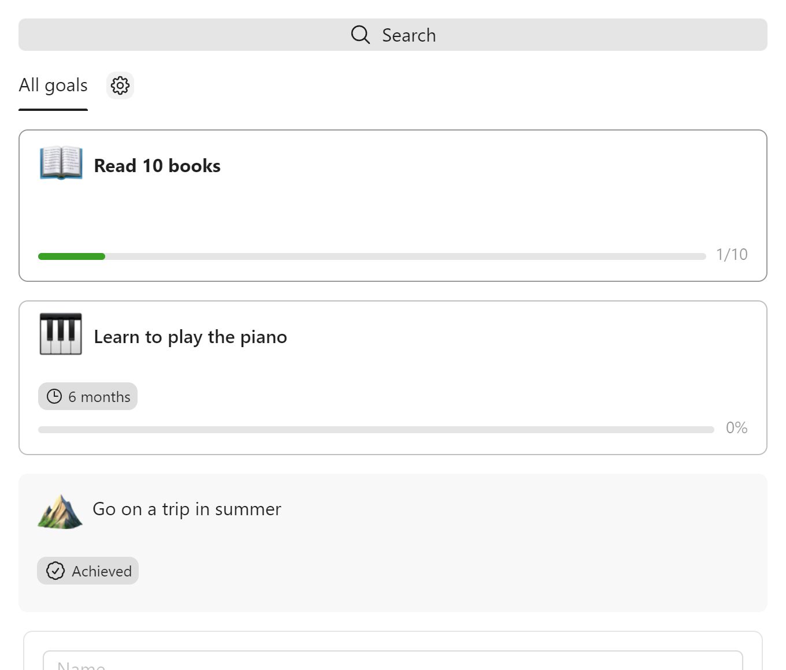786x670 pixels.
Task: Switch to the All goals tab
Action: (53, 85)
